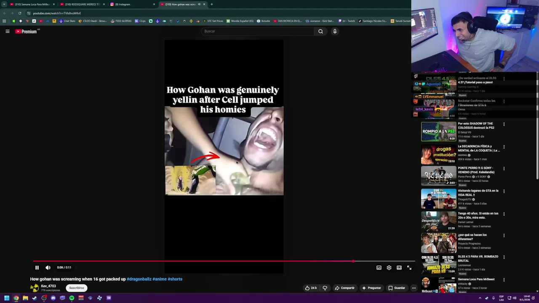This screenshot has width=539, height=303.
Task: Open the YouTube hamburger guide menu
Action: [x=8, y=31]
